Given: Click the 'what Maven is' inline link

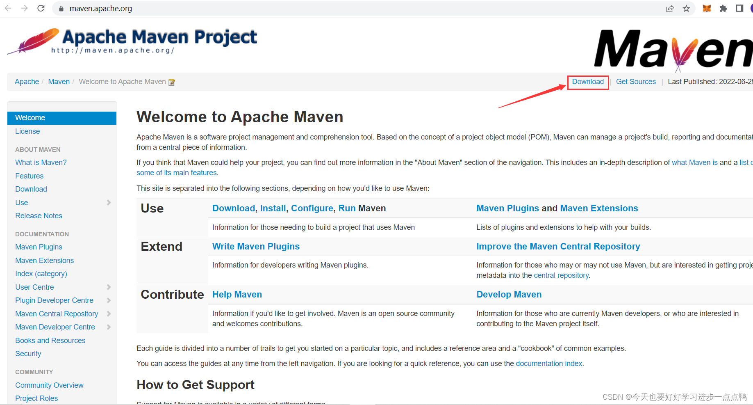Looking at the screenshot, I should pyautogui.click(x=695, y=162).
